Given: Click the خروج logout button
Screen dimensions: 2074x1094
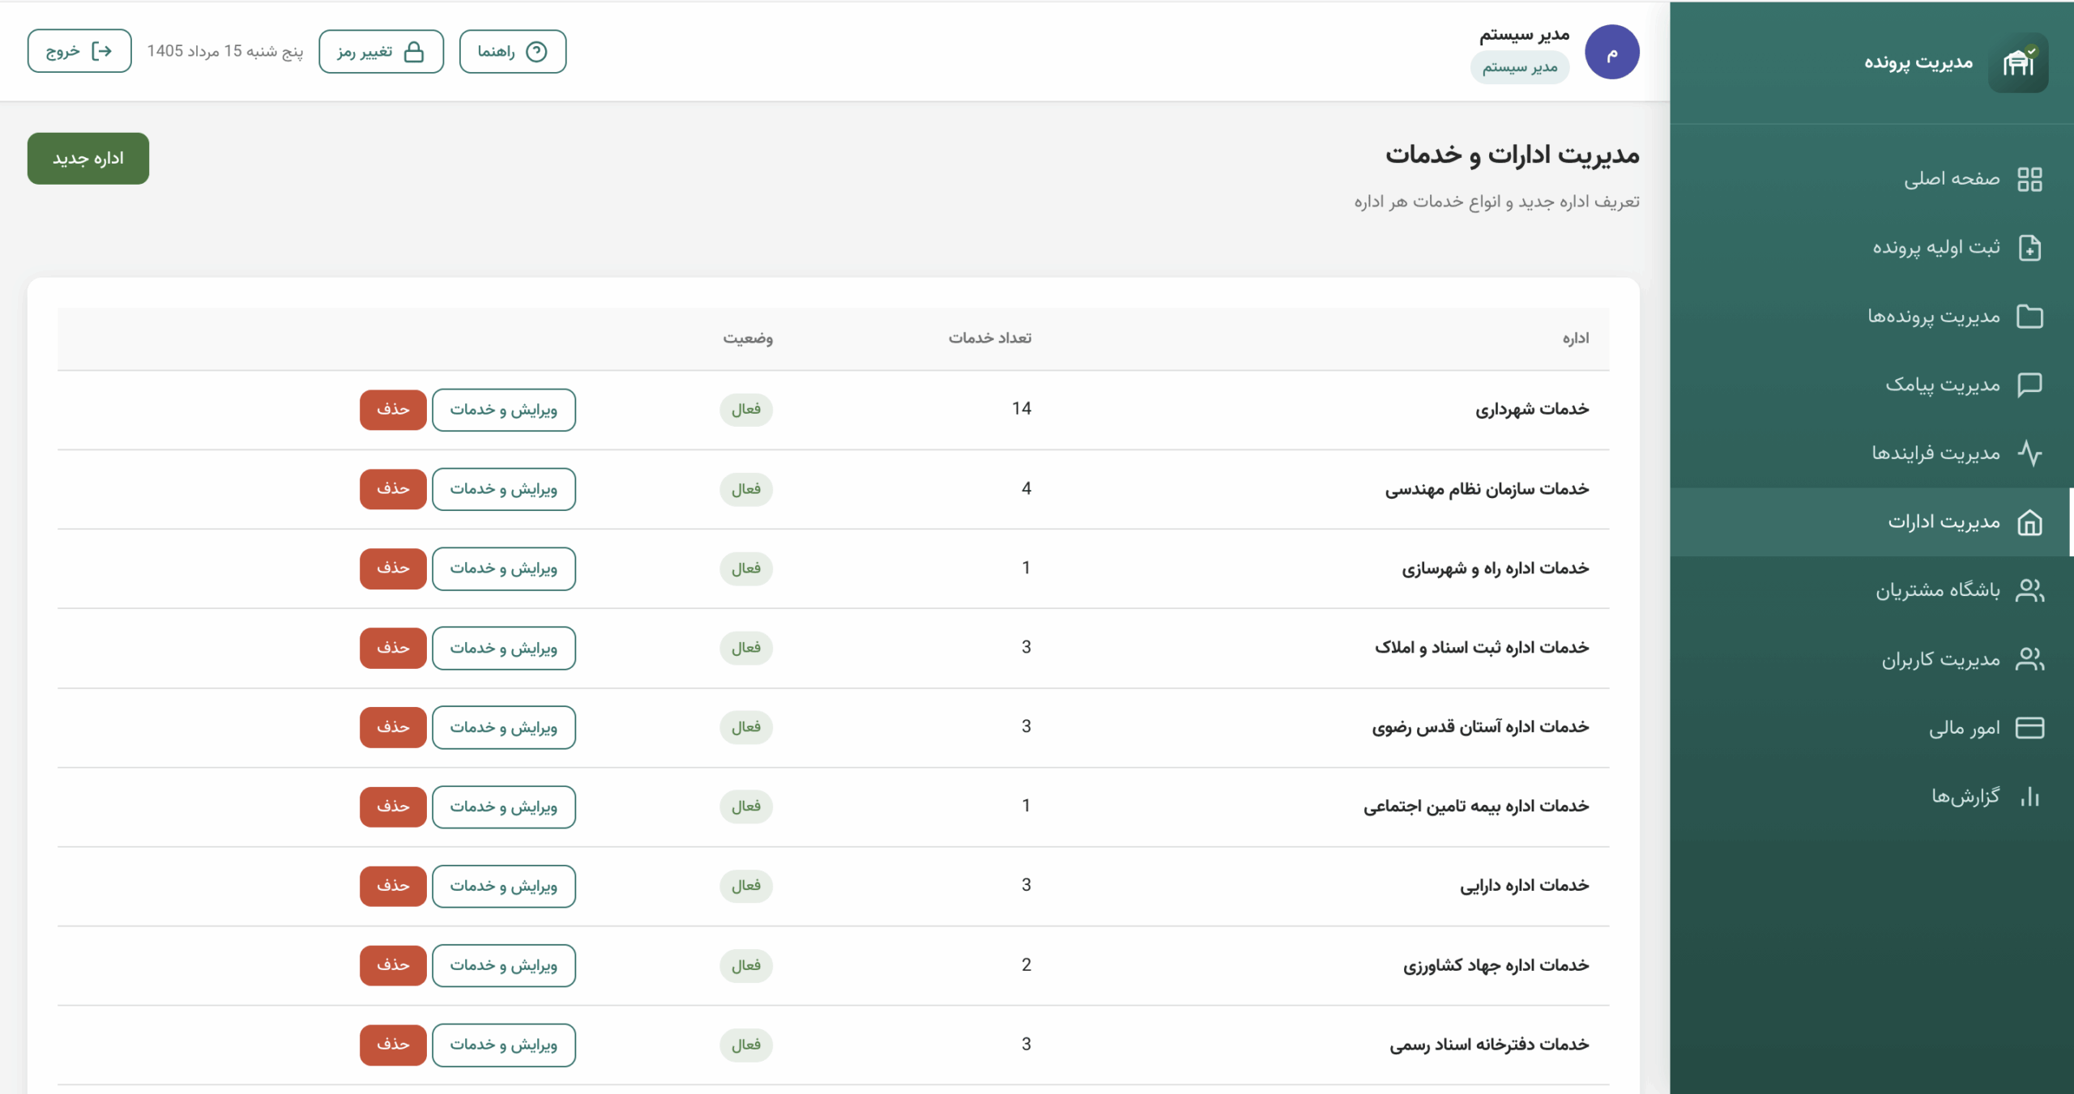Looking at the screenshot, I should (x=79, y=51).
